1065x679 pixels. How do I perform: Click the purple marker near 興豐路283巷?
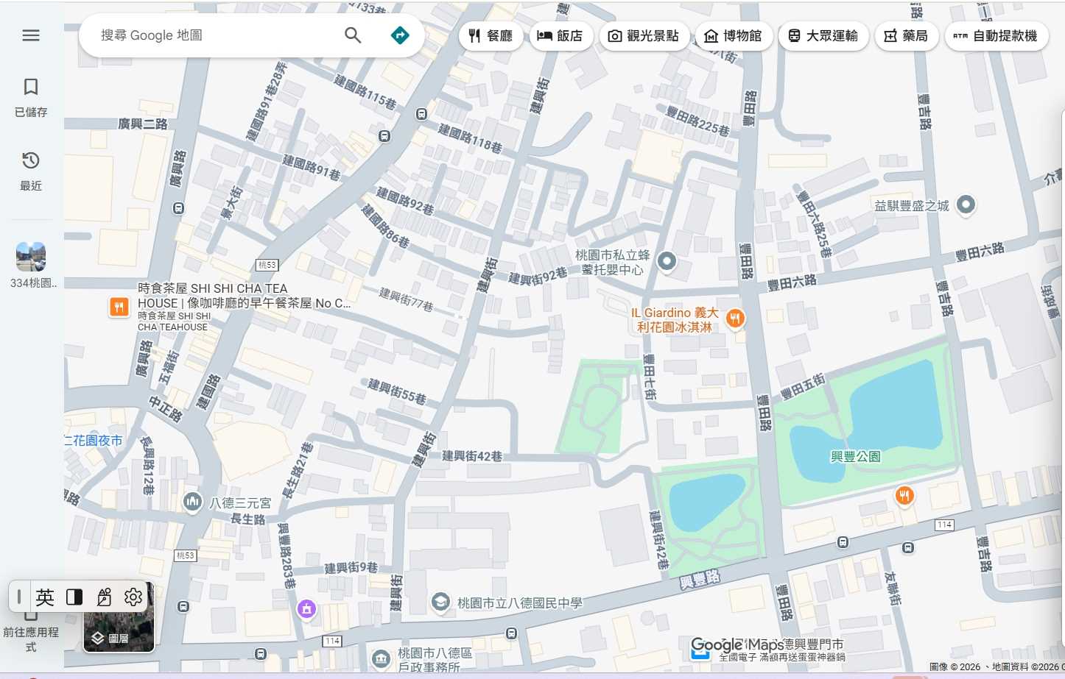pyautogui.click(x=306, y=609)
